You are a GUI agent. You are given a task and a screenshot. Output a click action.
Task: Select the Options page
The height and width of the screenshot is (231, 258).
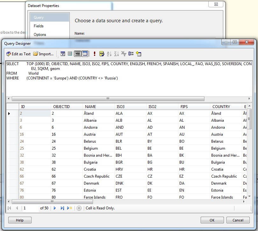click(x=40, y=35)
